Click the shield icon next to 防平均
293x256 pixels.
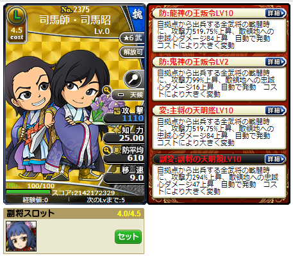(116, 150)
